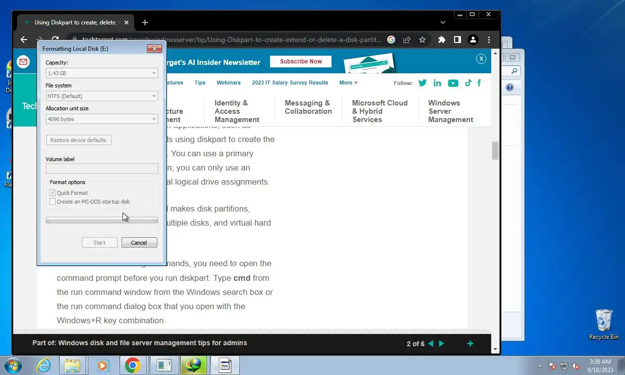
Task: Go back in Chrome browser
Action: (x=24, y=40)
